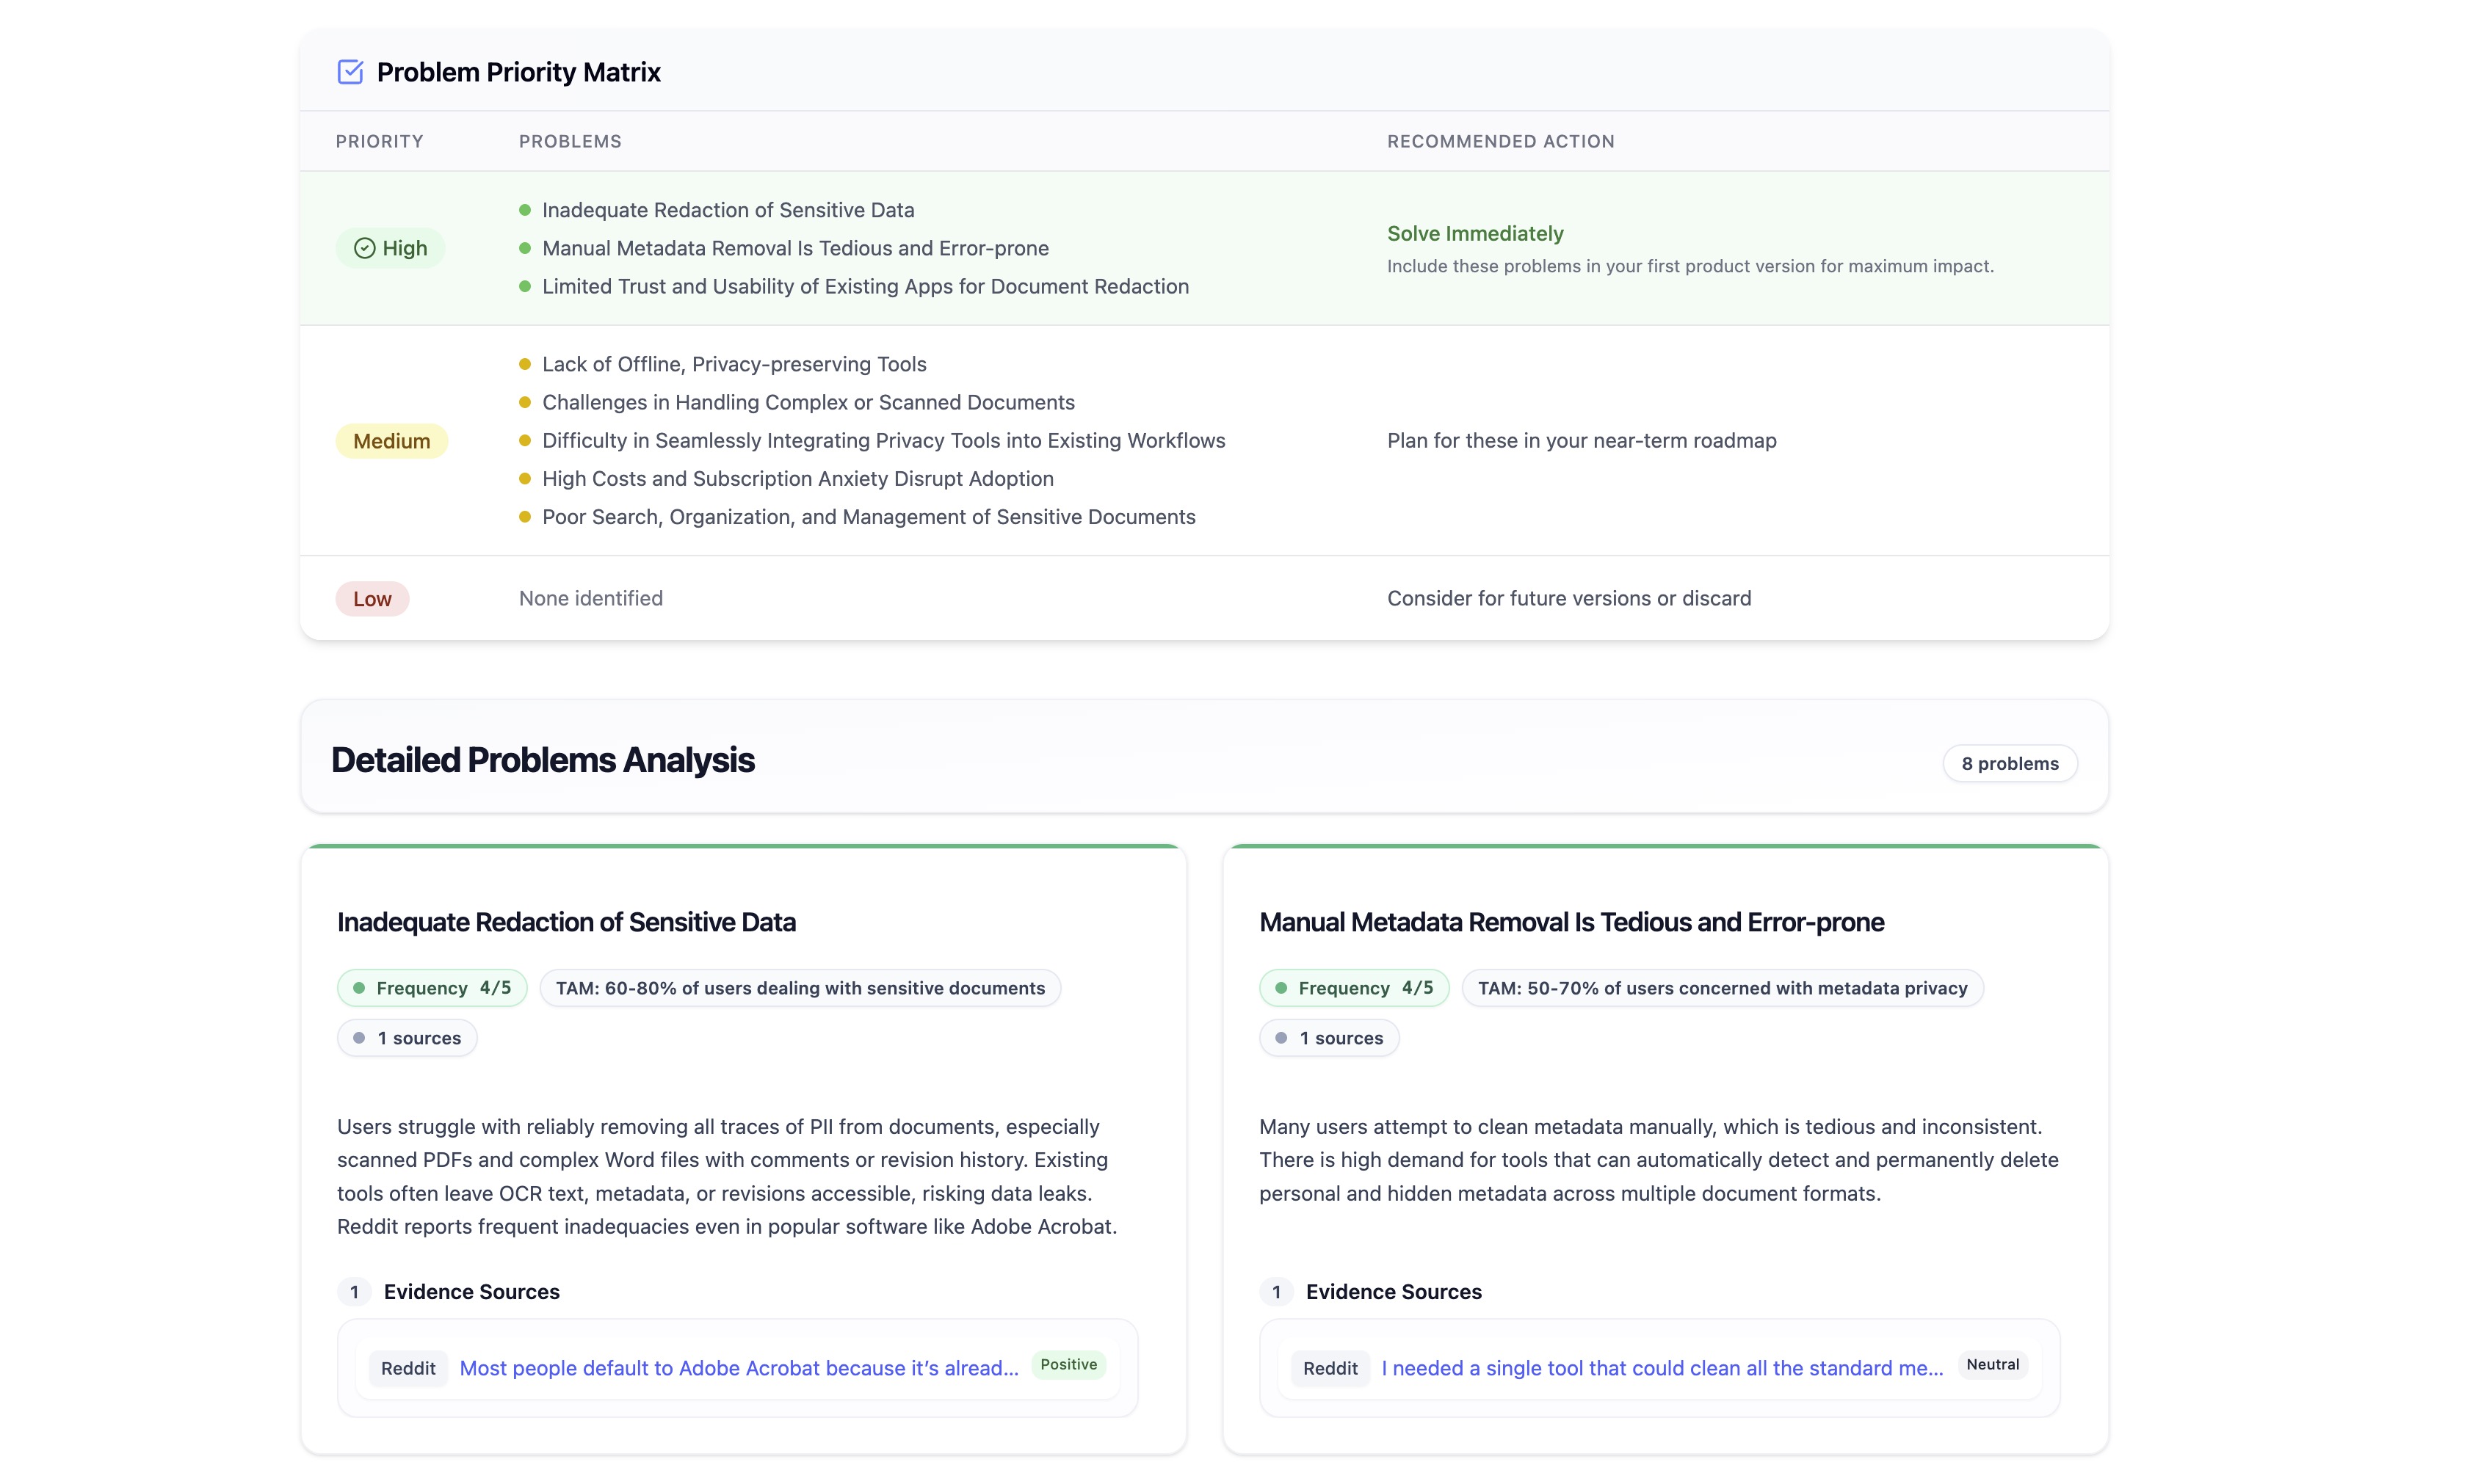
Task: Click Frequency 4/5 badge under Manual Metadata Removal
Action: point(1353,988)
